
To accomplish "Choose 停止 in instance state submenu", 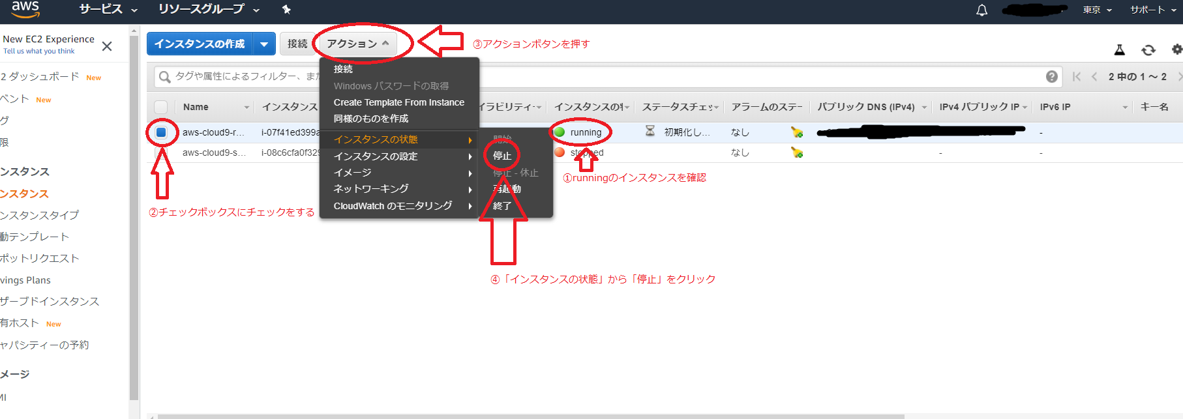I will (502, 156).
